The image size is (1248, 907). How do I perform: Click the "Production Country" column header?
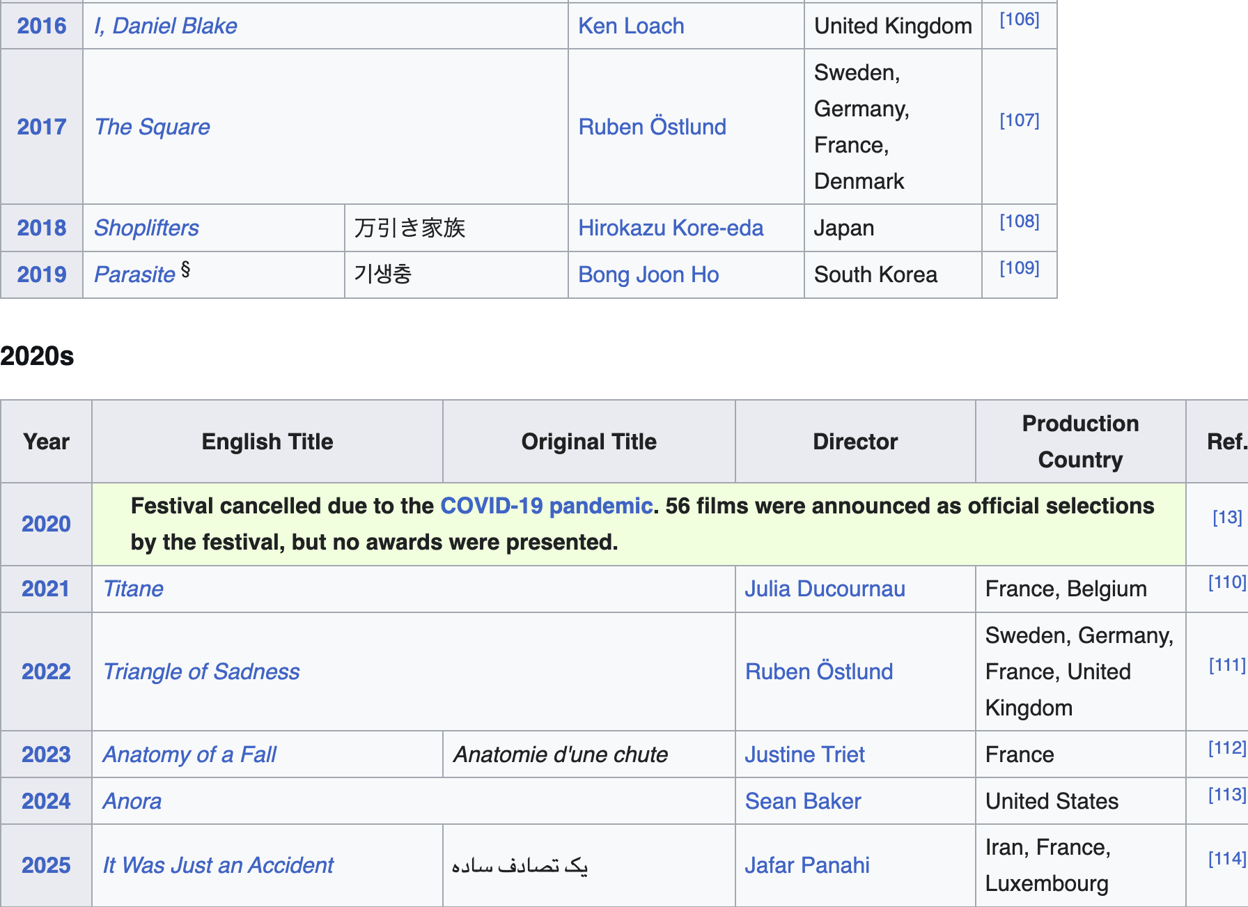coord(1080,442)
